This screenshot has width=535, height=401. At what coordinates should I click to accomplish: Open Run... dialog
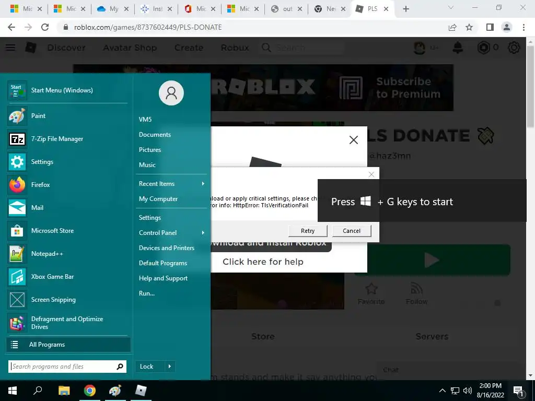pyautogui.click(x=146, y=293)
